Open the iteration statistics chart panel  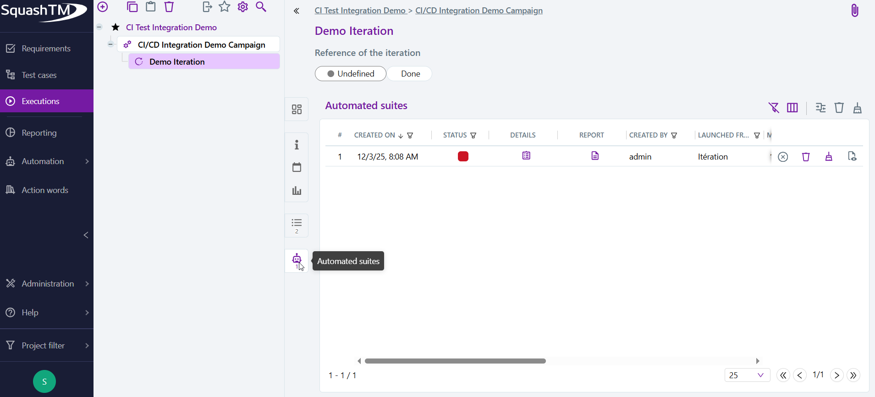[297, 191]
